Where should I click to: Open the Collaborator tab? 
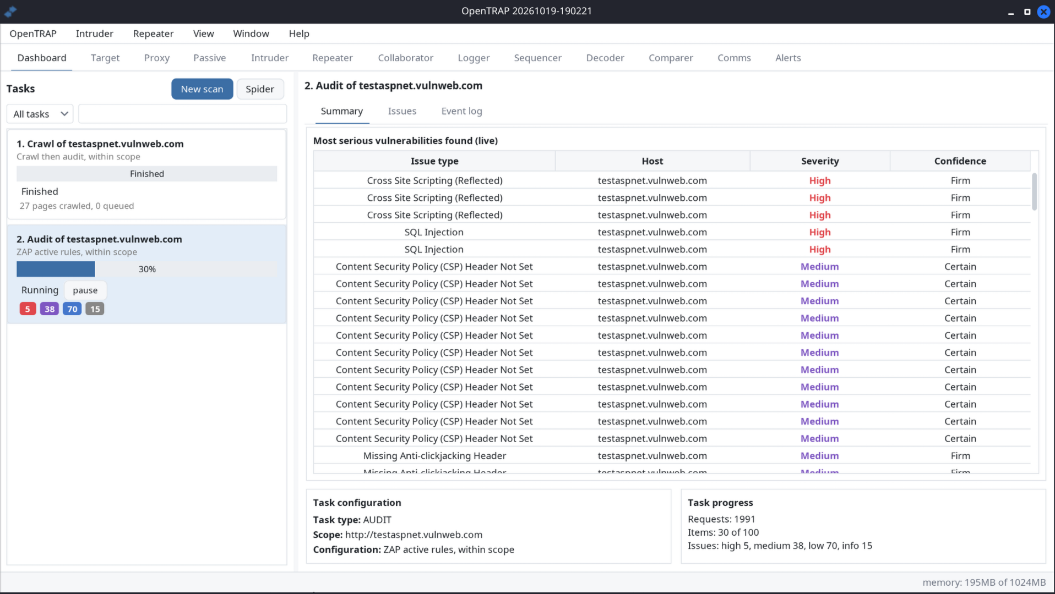pos(406,58)
